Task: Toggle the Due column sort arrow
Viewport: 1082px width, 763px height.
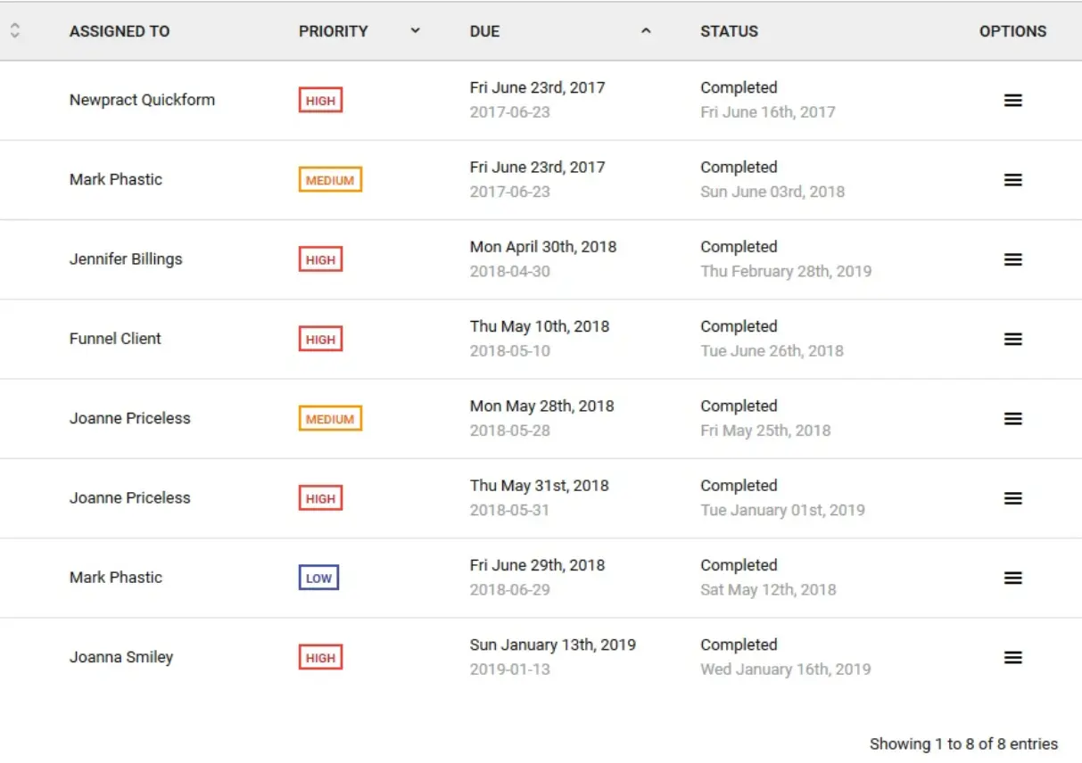Action: 646,31
